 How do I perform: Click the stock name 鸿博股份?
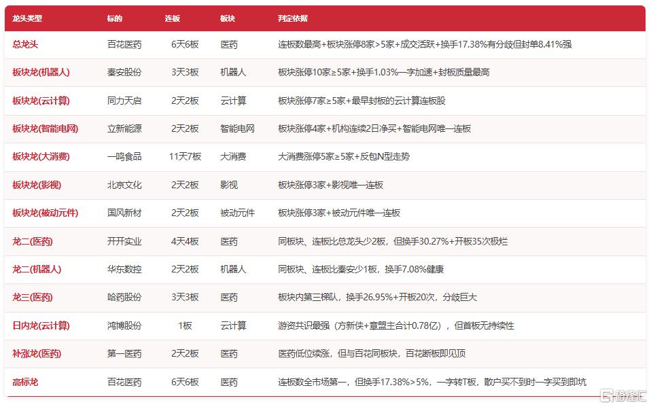[x=124, y=326]
